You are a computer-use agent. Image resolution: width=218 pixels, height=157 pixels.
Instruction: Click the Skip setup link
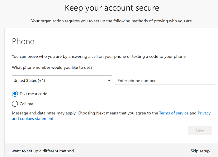pos(200,151)
